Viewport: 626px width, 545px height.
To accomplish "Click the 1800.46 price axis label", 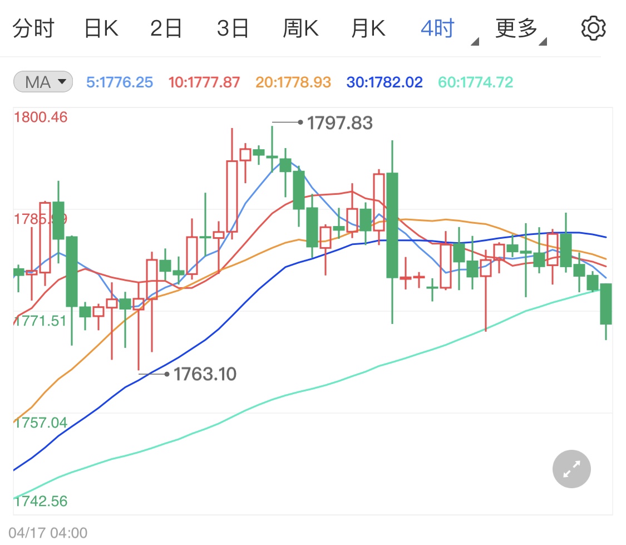I will coord(40,117).
